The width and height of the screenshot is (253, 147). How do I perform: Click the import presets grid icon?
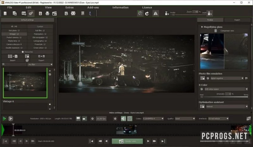tap(13, 56)
